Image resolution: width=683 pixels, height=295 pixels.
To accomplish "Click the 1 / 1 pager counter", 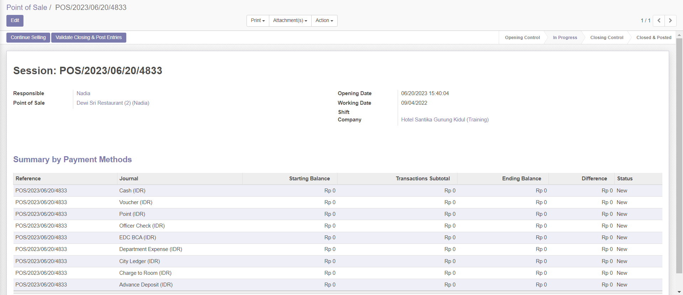I will point(646,21).
